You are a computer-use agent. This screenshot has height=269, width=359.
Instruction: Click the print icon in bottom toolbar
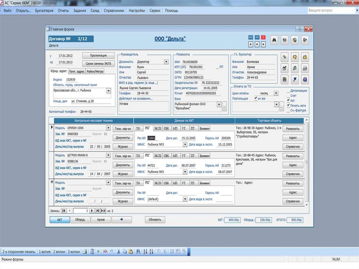point(85,251)
